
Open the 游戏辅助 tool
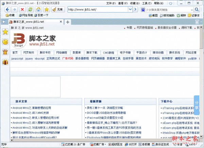click(167, 16)
